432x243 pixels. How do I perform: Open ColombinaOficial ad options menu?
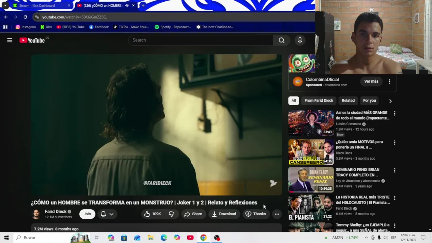click(x=389, y=81)
